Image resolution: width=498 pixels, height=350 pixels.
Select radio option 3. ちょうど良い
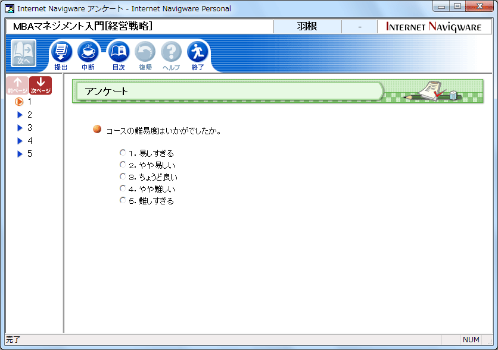tap(123, 176)
